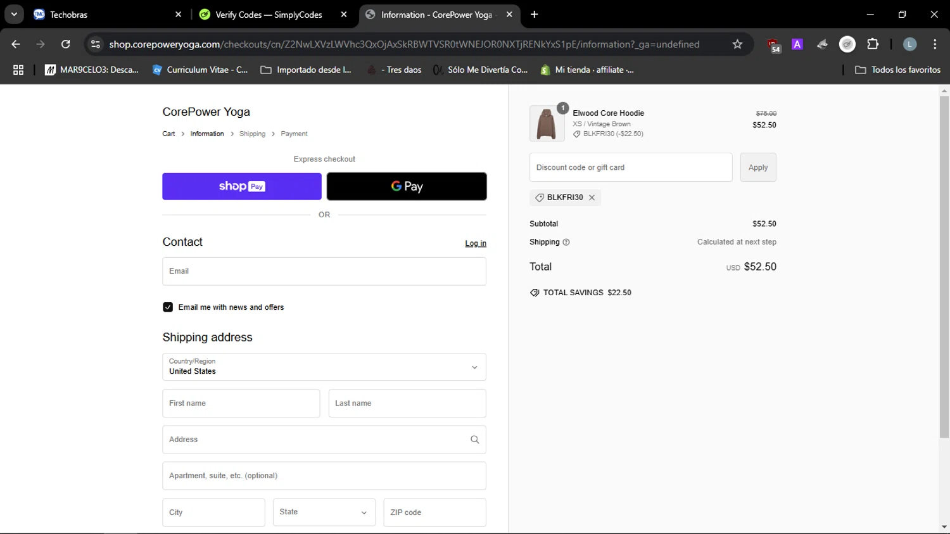
Task: Close the Techobras tab
Action: (x=178, y=15)
